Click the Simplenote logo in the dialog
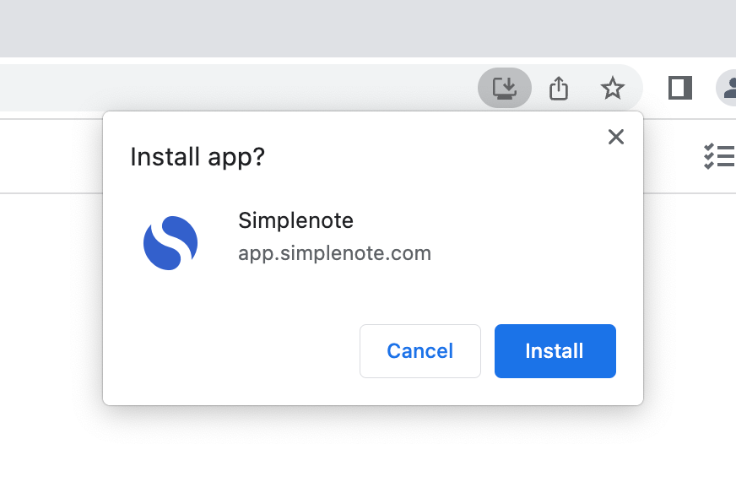This screenshot has width=736, height=493. [170, 243]
